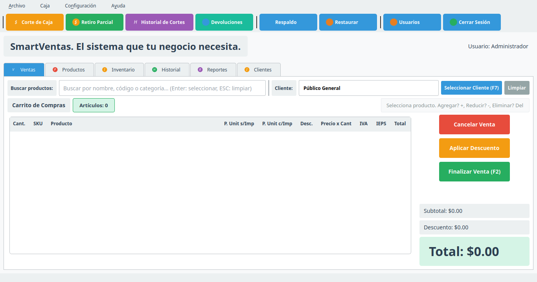Click the large Total: $0.00 display
The height and width of the screenshot is (282, 537).
[x=474, y=251]
